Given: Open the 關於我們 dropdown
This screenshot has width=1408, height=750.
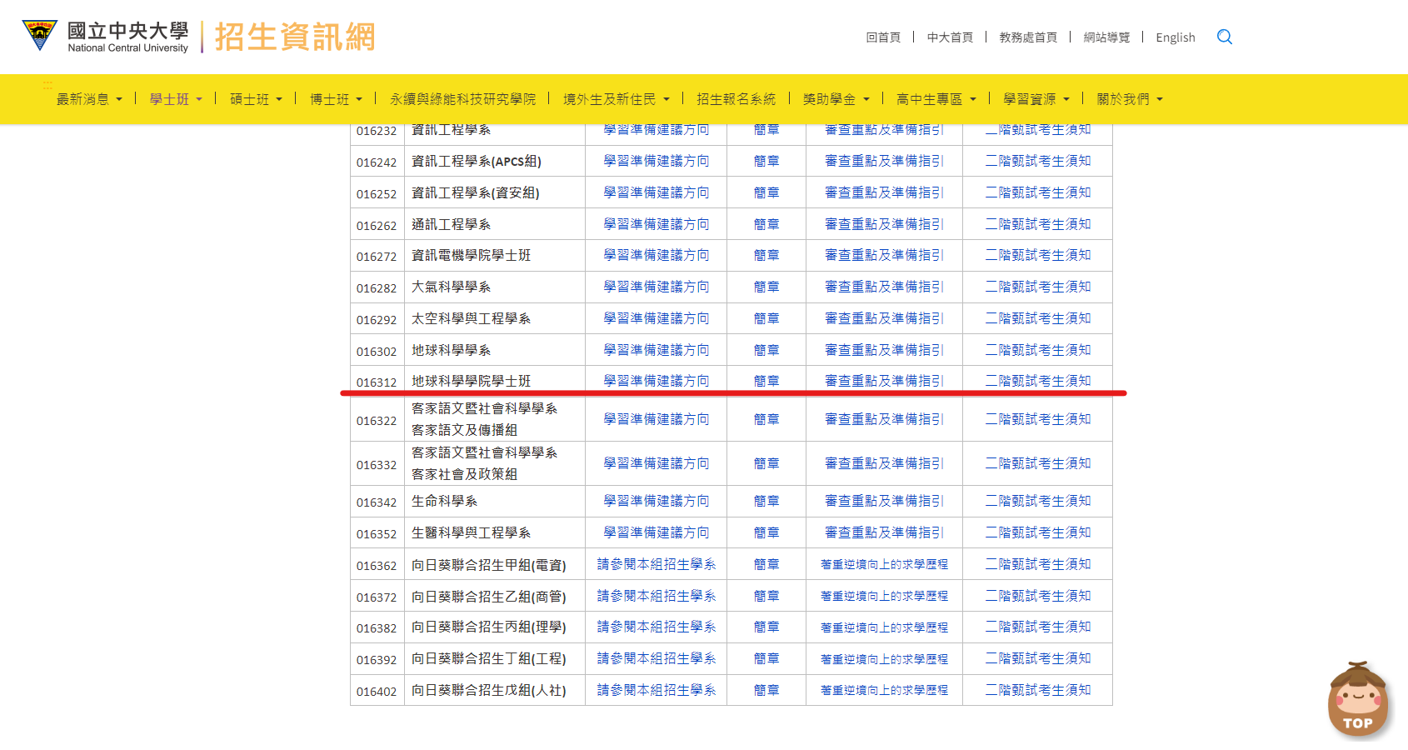Looking at the screenshot, I should click(x=1124, y=98).
